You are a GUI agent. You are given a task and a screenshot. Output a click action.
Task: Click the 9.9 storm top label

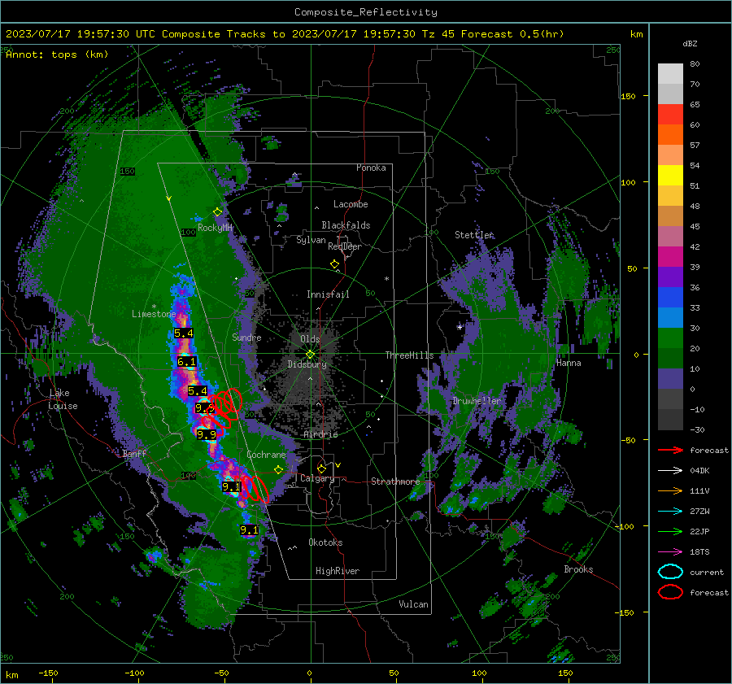[x=207, y=435]
